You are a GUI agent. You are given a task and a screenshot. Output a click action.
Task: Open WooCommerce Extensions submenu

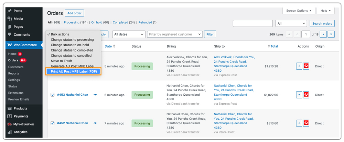point(16,93)
